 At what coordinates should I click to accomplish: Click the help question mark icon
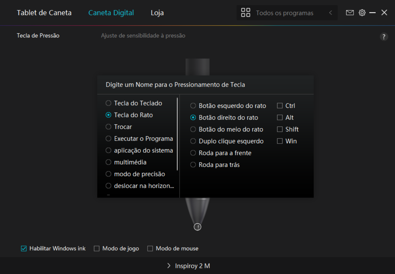pos(384,37)
